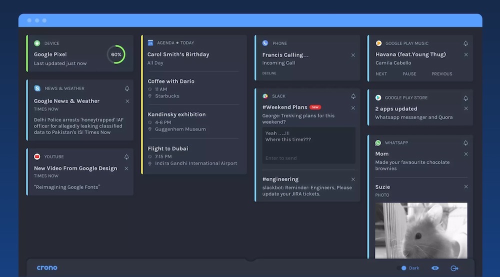
Task: Click the YouTube icon on video card
Action: coord(37,156)
